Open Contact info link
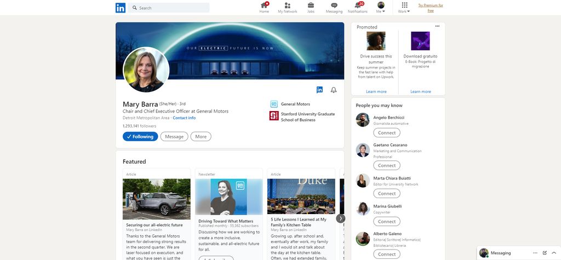 (x=184, y=118)
